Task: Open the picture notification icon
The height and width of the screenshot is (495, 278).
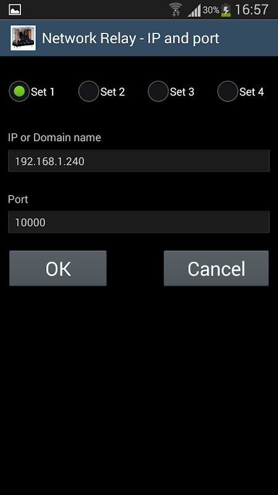Action: click(x=15, y=9)
